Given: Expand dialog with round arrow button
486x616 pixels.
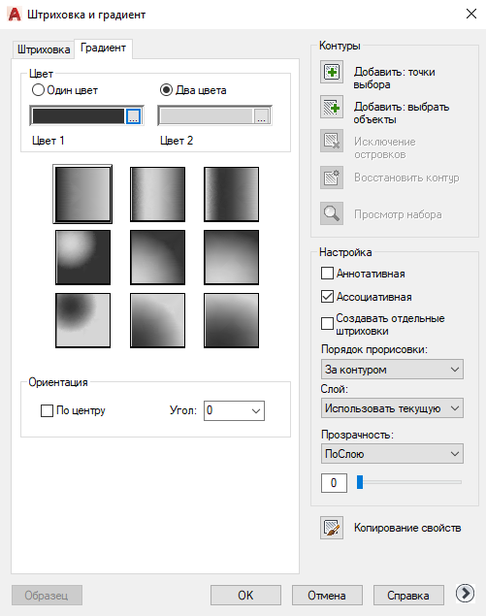Looking at the screenshot, I should point(466,594).
